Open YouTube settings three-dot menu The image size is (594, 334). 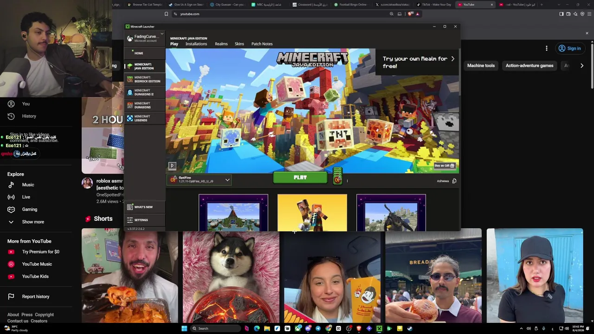[547, 48]
